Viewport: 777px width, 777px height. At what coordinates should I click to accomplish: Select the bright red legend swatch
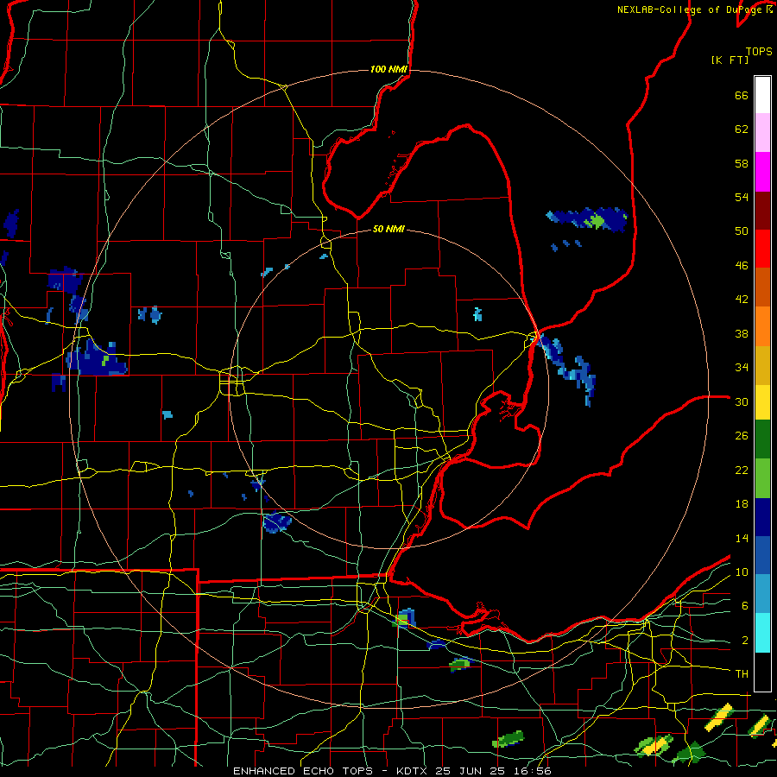(x=762, y=249)
